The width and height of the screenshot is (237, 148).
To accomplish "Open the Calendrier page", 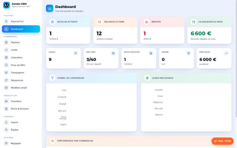I will pyautogui.click(x=21, y=57).
